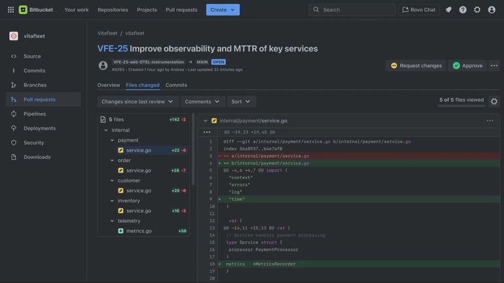
Task: Open the settings gear in top bar
Action: coord(477,10)
